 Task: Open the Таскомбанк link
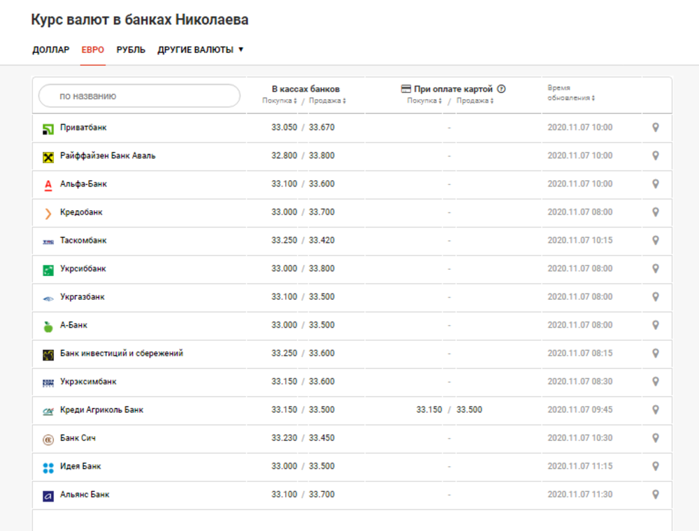tap(83, 240)
